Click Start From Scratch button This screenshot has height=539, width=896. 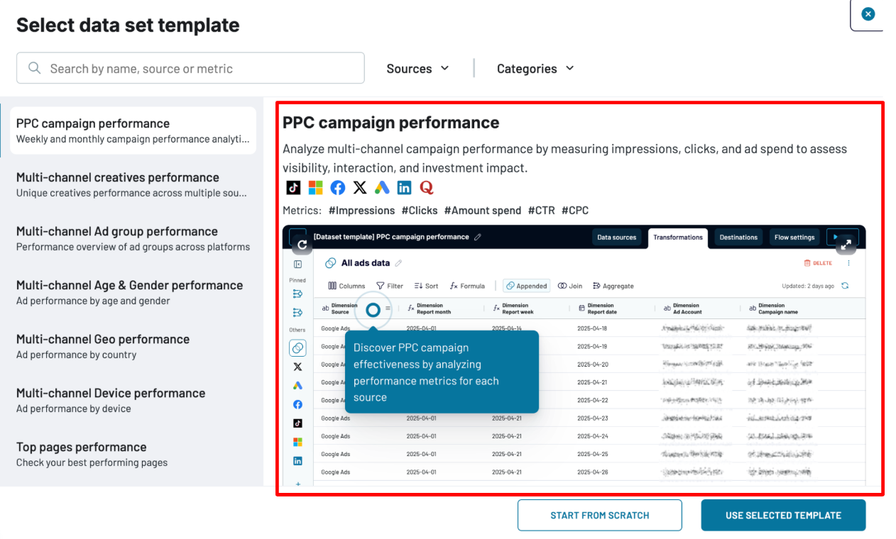coord(599,516)
